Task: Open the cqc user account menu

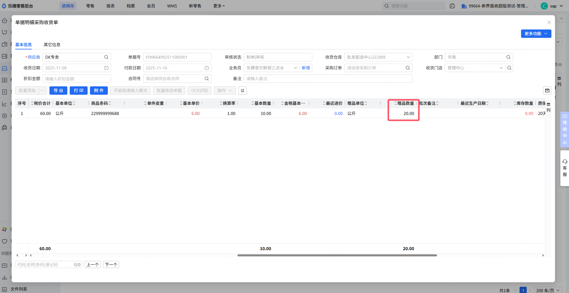Action: [x=552, y=6]
